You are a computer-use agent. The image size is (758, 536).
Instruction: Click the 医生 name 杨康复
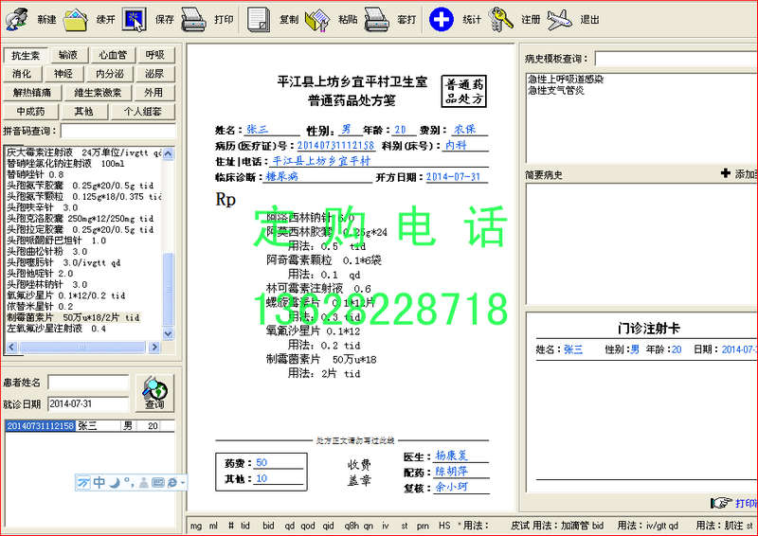click(x=451, y=456)
